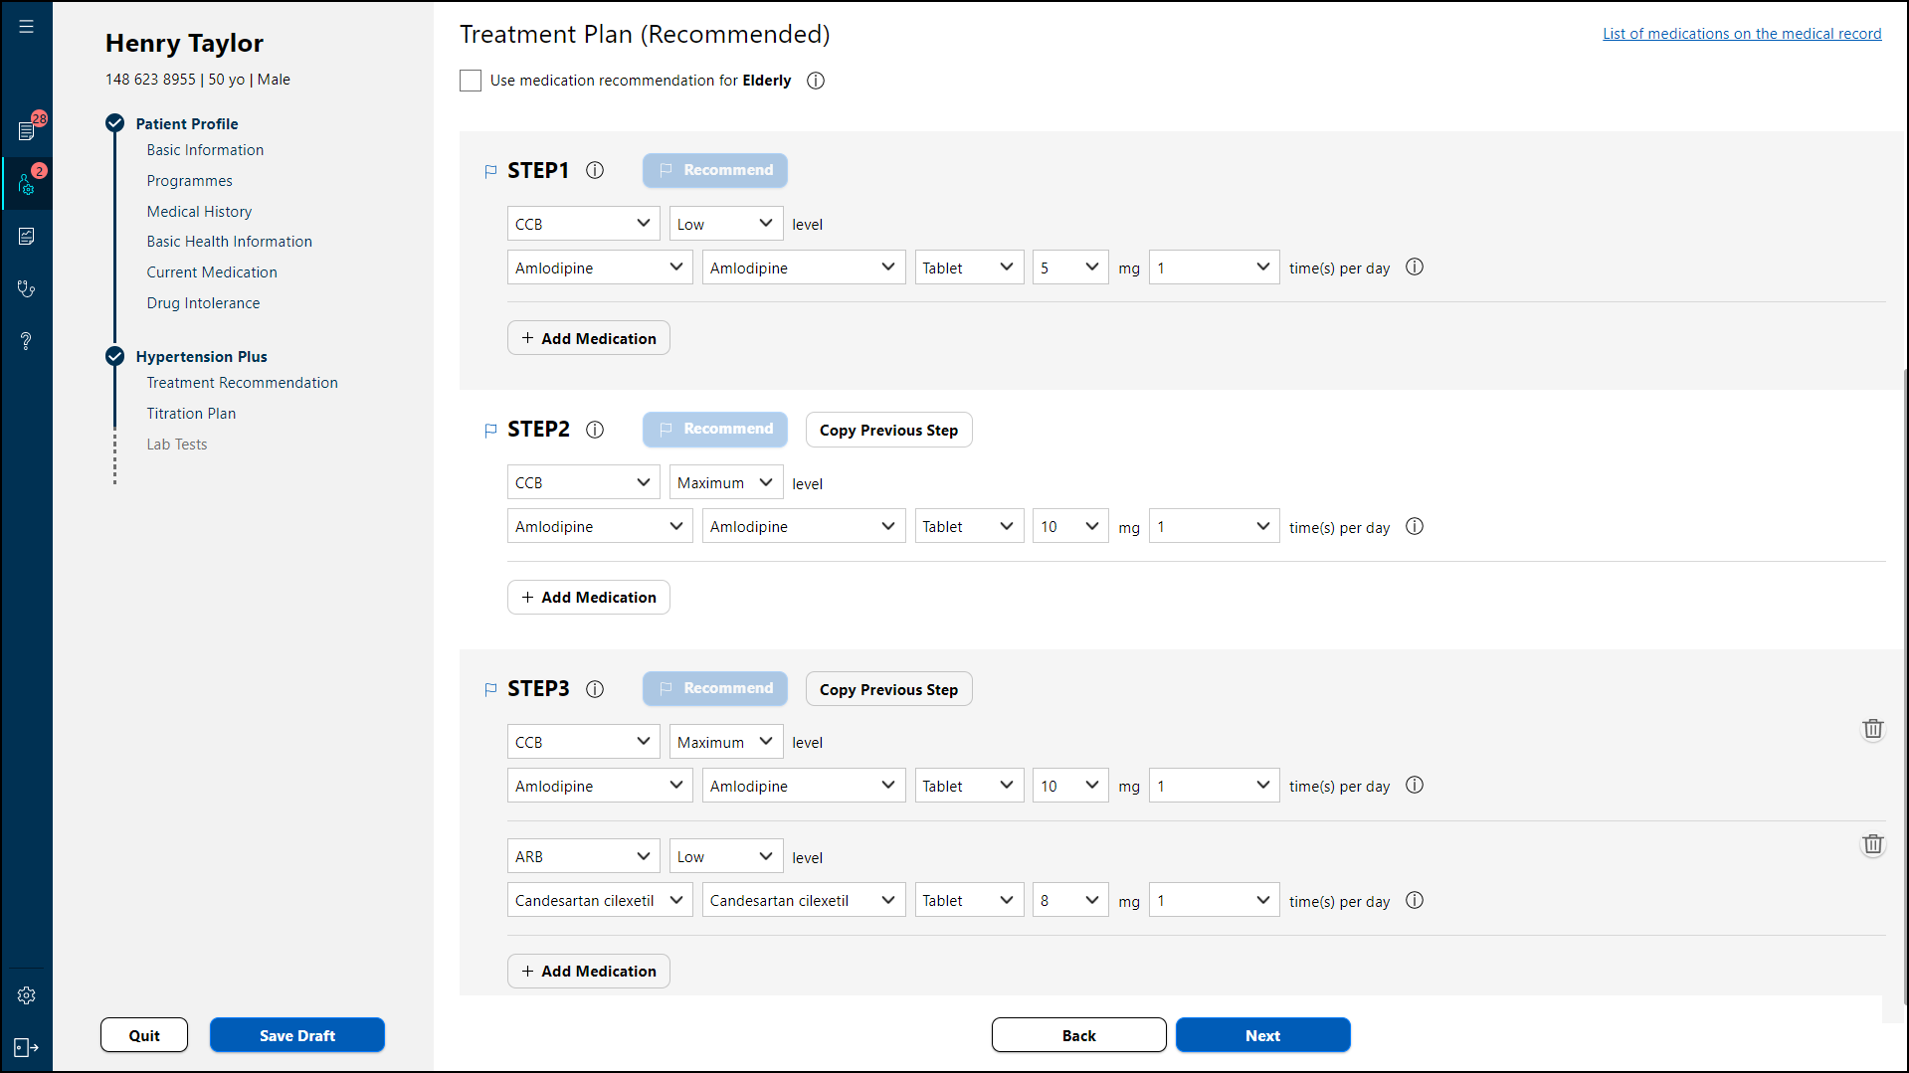This screenshot has width=1909, height=1073.
Task: Open the Candesartan cilexetil Tablet form dropdown
Action: pos(968,900)
